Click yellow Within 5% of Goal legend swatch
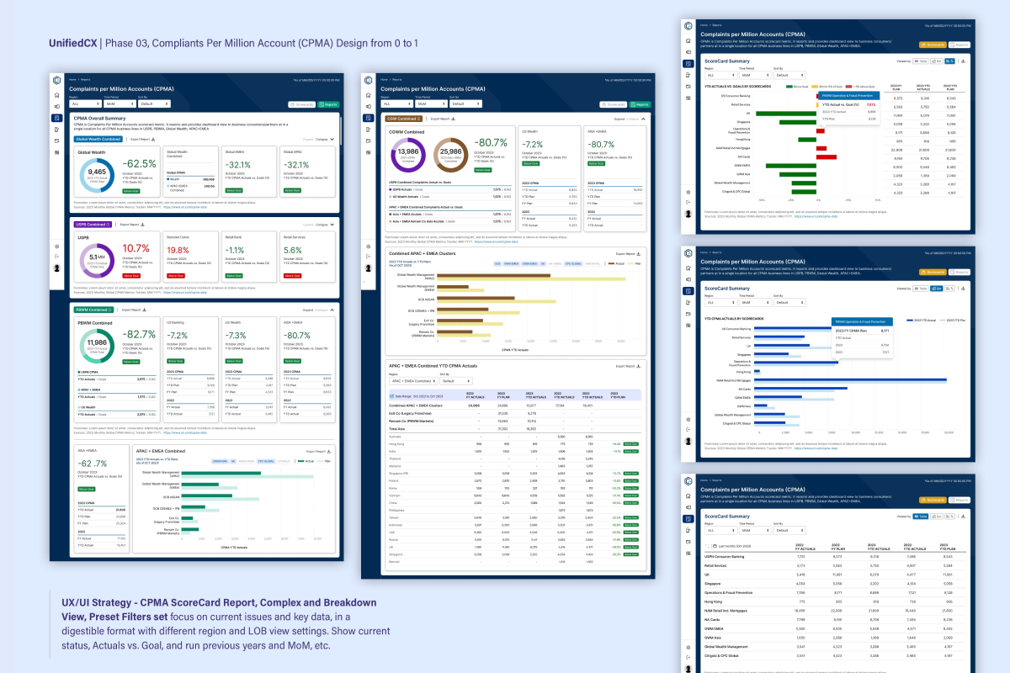 (x=815, y=87)
